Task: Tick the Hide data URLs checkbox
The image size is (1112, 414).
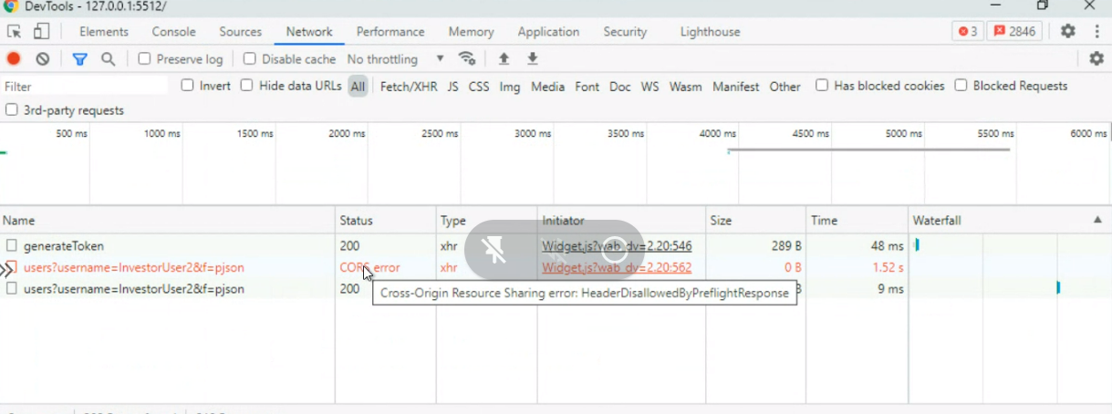Action: (247, 86)
